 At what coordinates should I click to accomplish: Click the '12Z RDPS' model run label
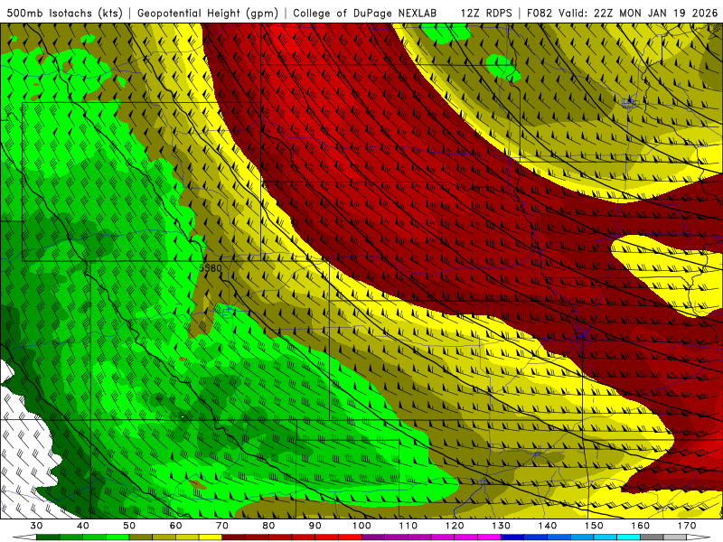coord(486,13)
